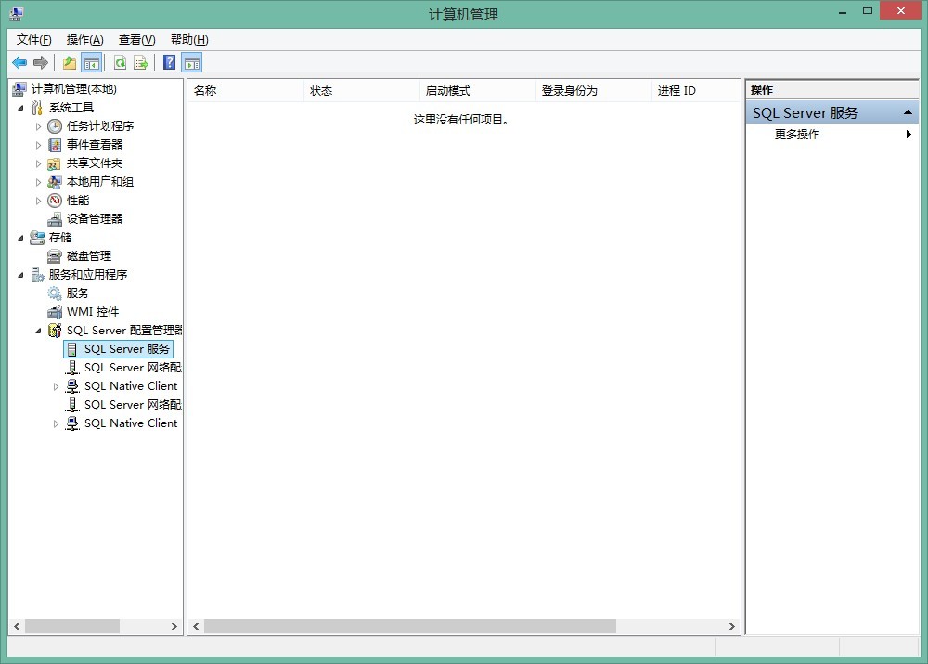Expand the 性能 node

click(x=38, y=201)
